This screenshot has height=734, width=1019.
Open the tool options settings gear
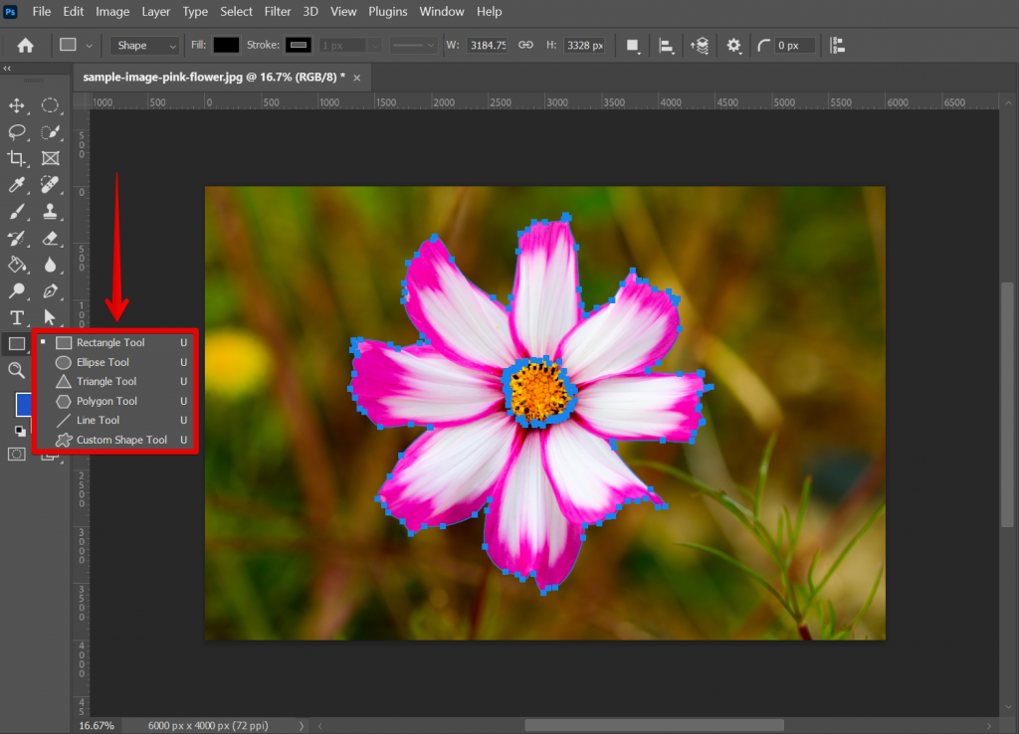(733, 45)
